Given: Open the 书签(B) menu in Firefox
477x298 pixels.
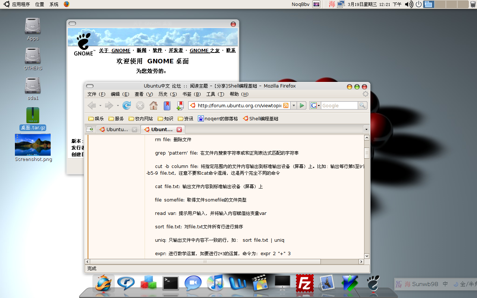Looking at the screenshot, I should click(192, 94).
